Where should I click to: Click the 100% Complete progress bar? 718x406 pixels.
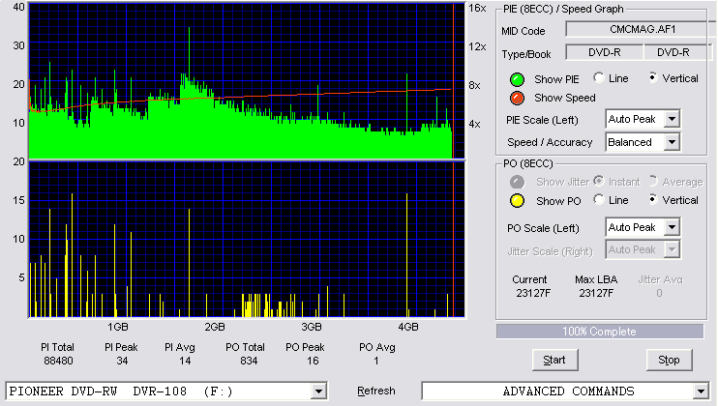(600, 332)
